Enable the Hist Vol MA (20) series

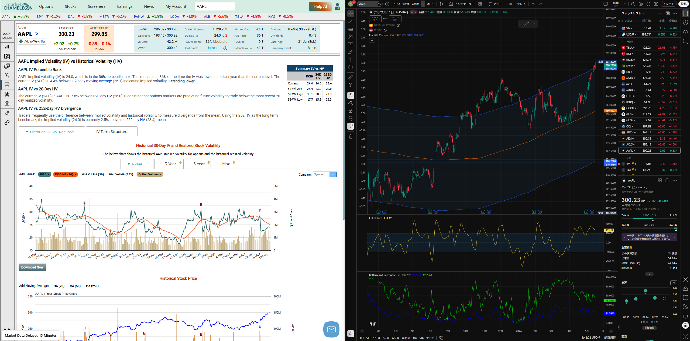coord(93,174)
